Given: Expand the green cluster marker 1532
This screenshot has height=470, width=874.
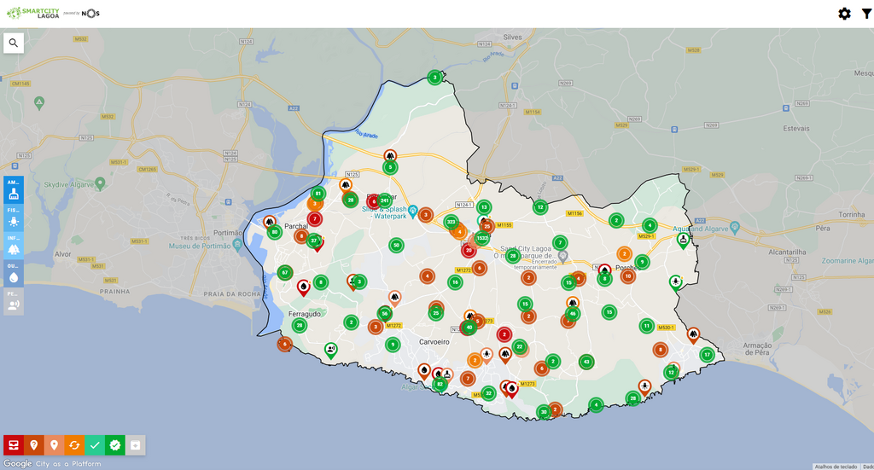Looking at the screenshot, I should tap(483, 238).
